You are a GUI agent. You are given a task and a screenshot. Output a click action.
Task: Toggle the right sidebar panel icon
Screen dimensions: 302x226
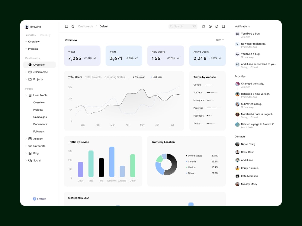223,26
